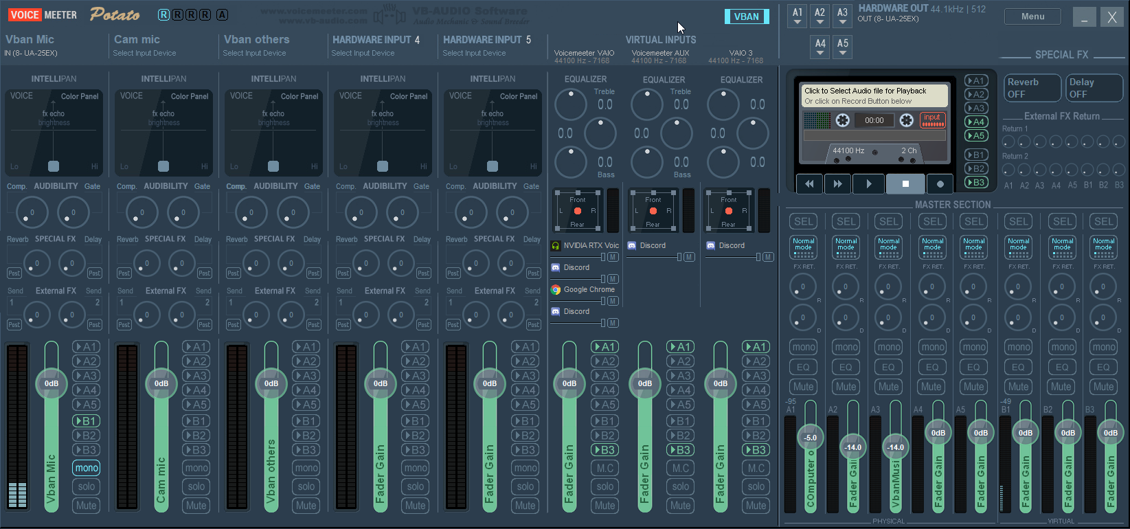Click Discord icon in Voicemeeter AUX column
The width and height of the screenshot is (1130, 529).
[632, 245]
